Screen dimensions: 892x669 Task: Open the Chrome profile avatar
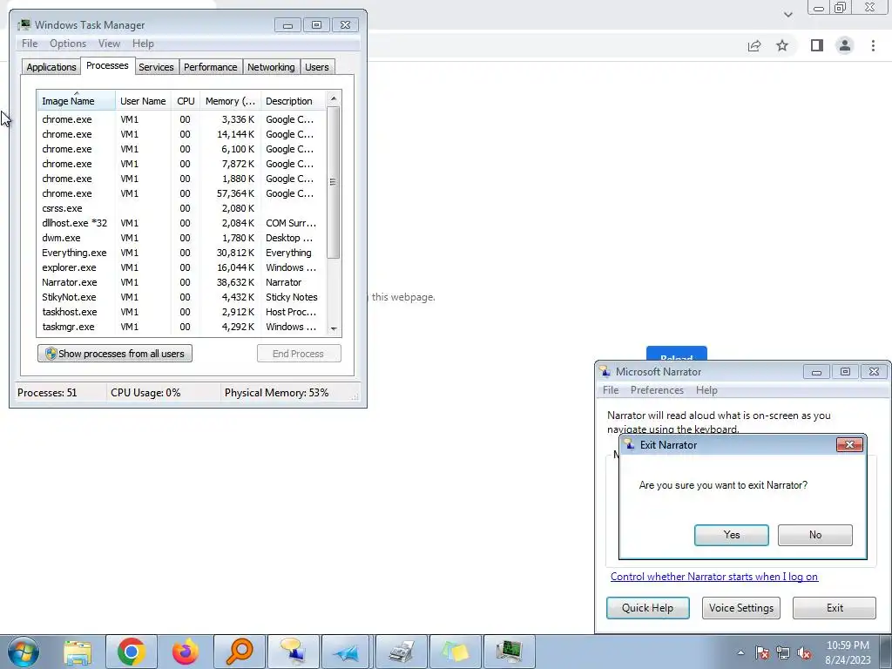click(x=845, y=45)
